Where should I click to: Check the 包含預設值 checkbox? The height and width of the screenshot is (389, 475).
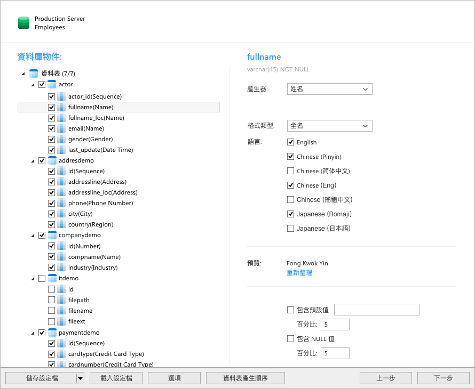pyautogui.click(x=290, y=310)
